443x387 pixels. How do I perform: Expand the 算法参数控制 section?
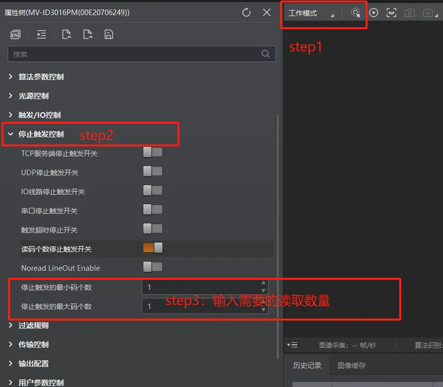11,77
